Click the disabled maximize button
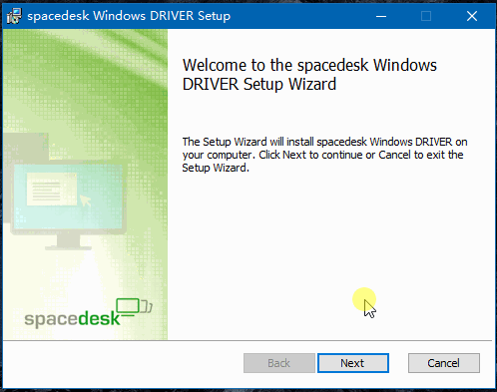The image size is (497, 392). click(x=426, y=16)
